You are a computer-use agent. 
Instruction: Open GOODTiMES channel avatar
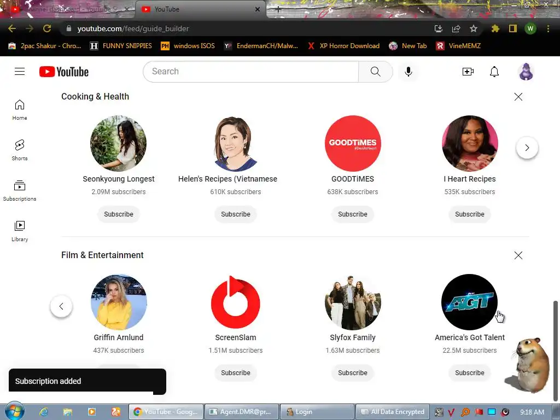pos(353,143)
